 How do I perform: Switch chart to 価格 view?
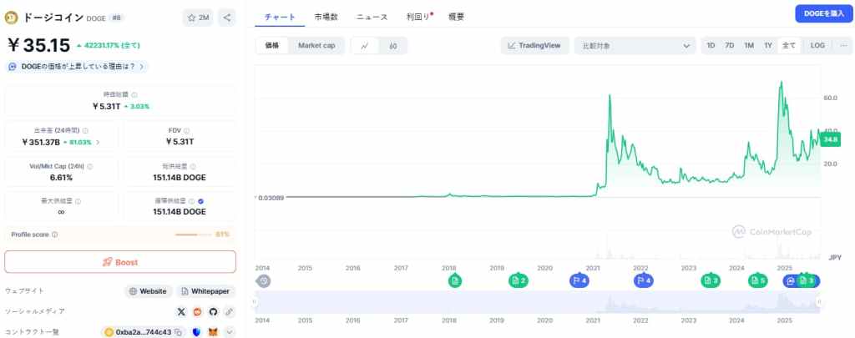point(272,46)
